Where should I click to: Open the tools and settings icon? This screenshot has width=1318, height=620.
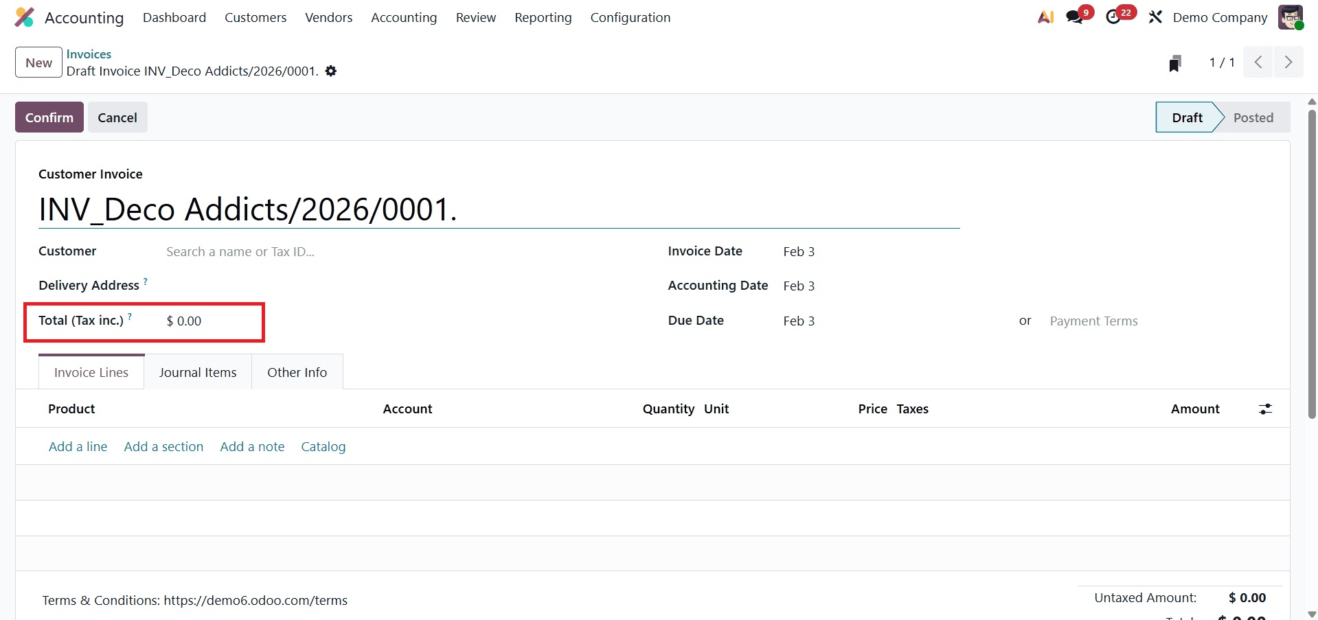click(1155, 16)
